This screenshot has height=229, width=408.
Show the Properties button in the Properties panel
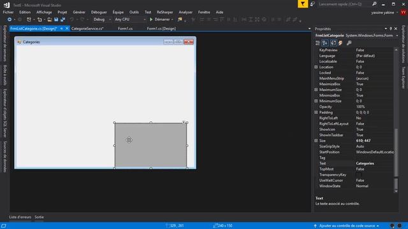pyautogui.click(x=333, y=43)
